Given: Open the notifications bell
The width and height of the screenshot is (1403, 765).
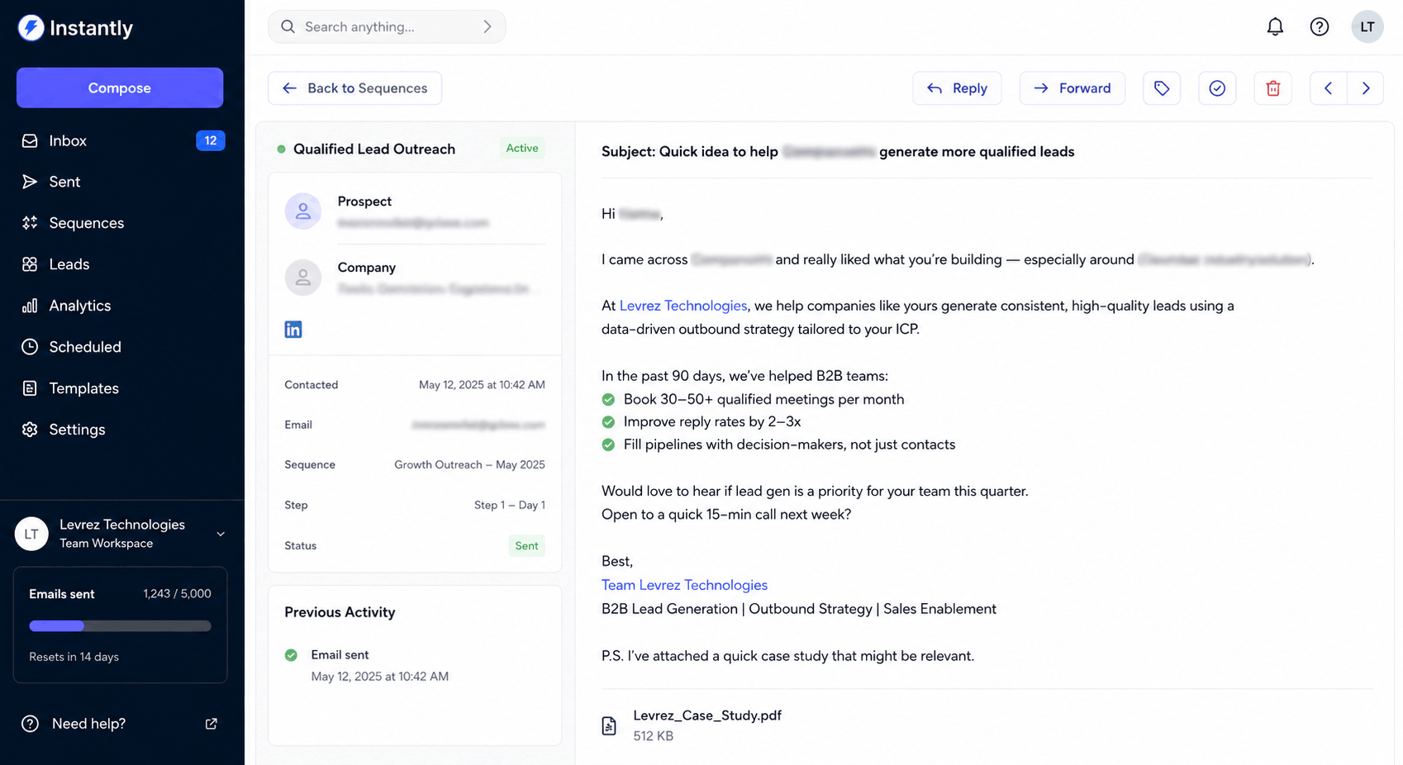Looking at the screenshot, I should point(1275,26).
